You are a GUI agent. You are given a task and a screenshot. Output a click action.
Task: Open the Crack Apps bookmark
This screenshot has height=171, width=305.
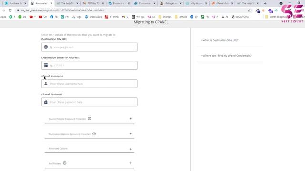[93, 17]
